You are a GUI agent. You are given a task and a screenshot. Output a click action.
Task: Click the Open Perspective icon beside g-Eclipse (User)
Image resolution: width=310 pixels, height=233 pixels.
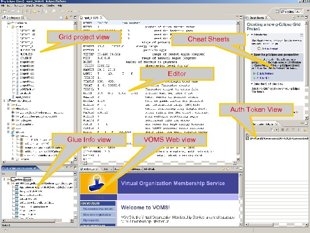(277, 12)
